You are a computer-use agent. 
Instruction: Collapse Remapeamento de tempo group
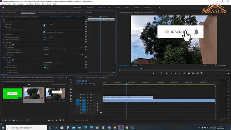click(x=2, y=52)
